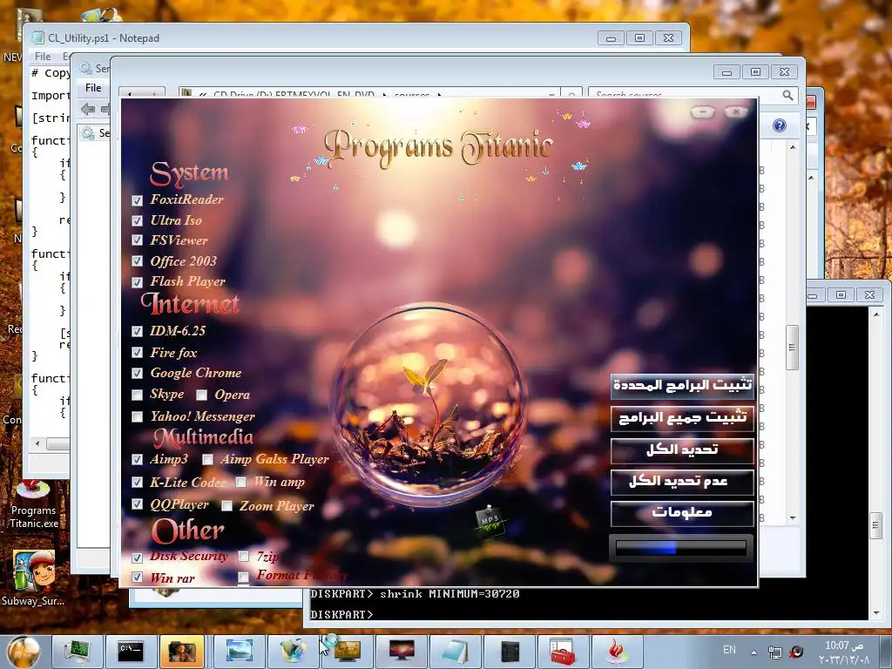Viewport: 892px width, 669px height.
Task: Click the MP3 icon near the glass sphere
Action: pyautogui.click(x=490, y=520)
